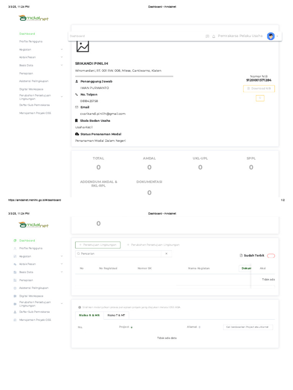
Task: Click the user avatar in the header
Action: click(x=271, y=36)
